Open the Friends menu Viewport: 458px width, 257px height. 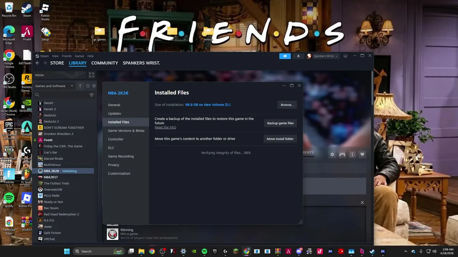tap(67, 56)
